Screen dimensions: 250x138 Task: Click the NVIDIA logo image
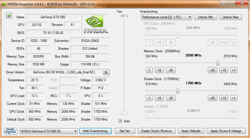(x=96, y=24)
